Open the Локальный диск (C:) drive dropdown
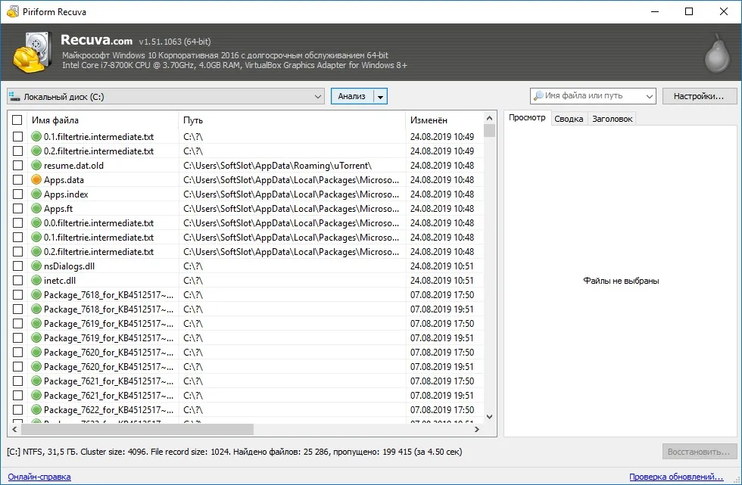742x485 pixels. point(166,96)
